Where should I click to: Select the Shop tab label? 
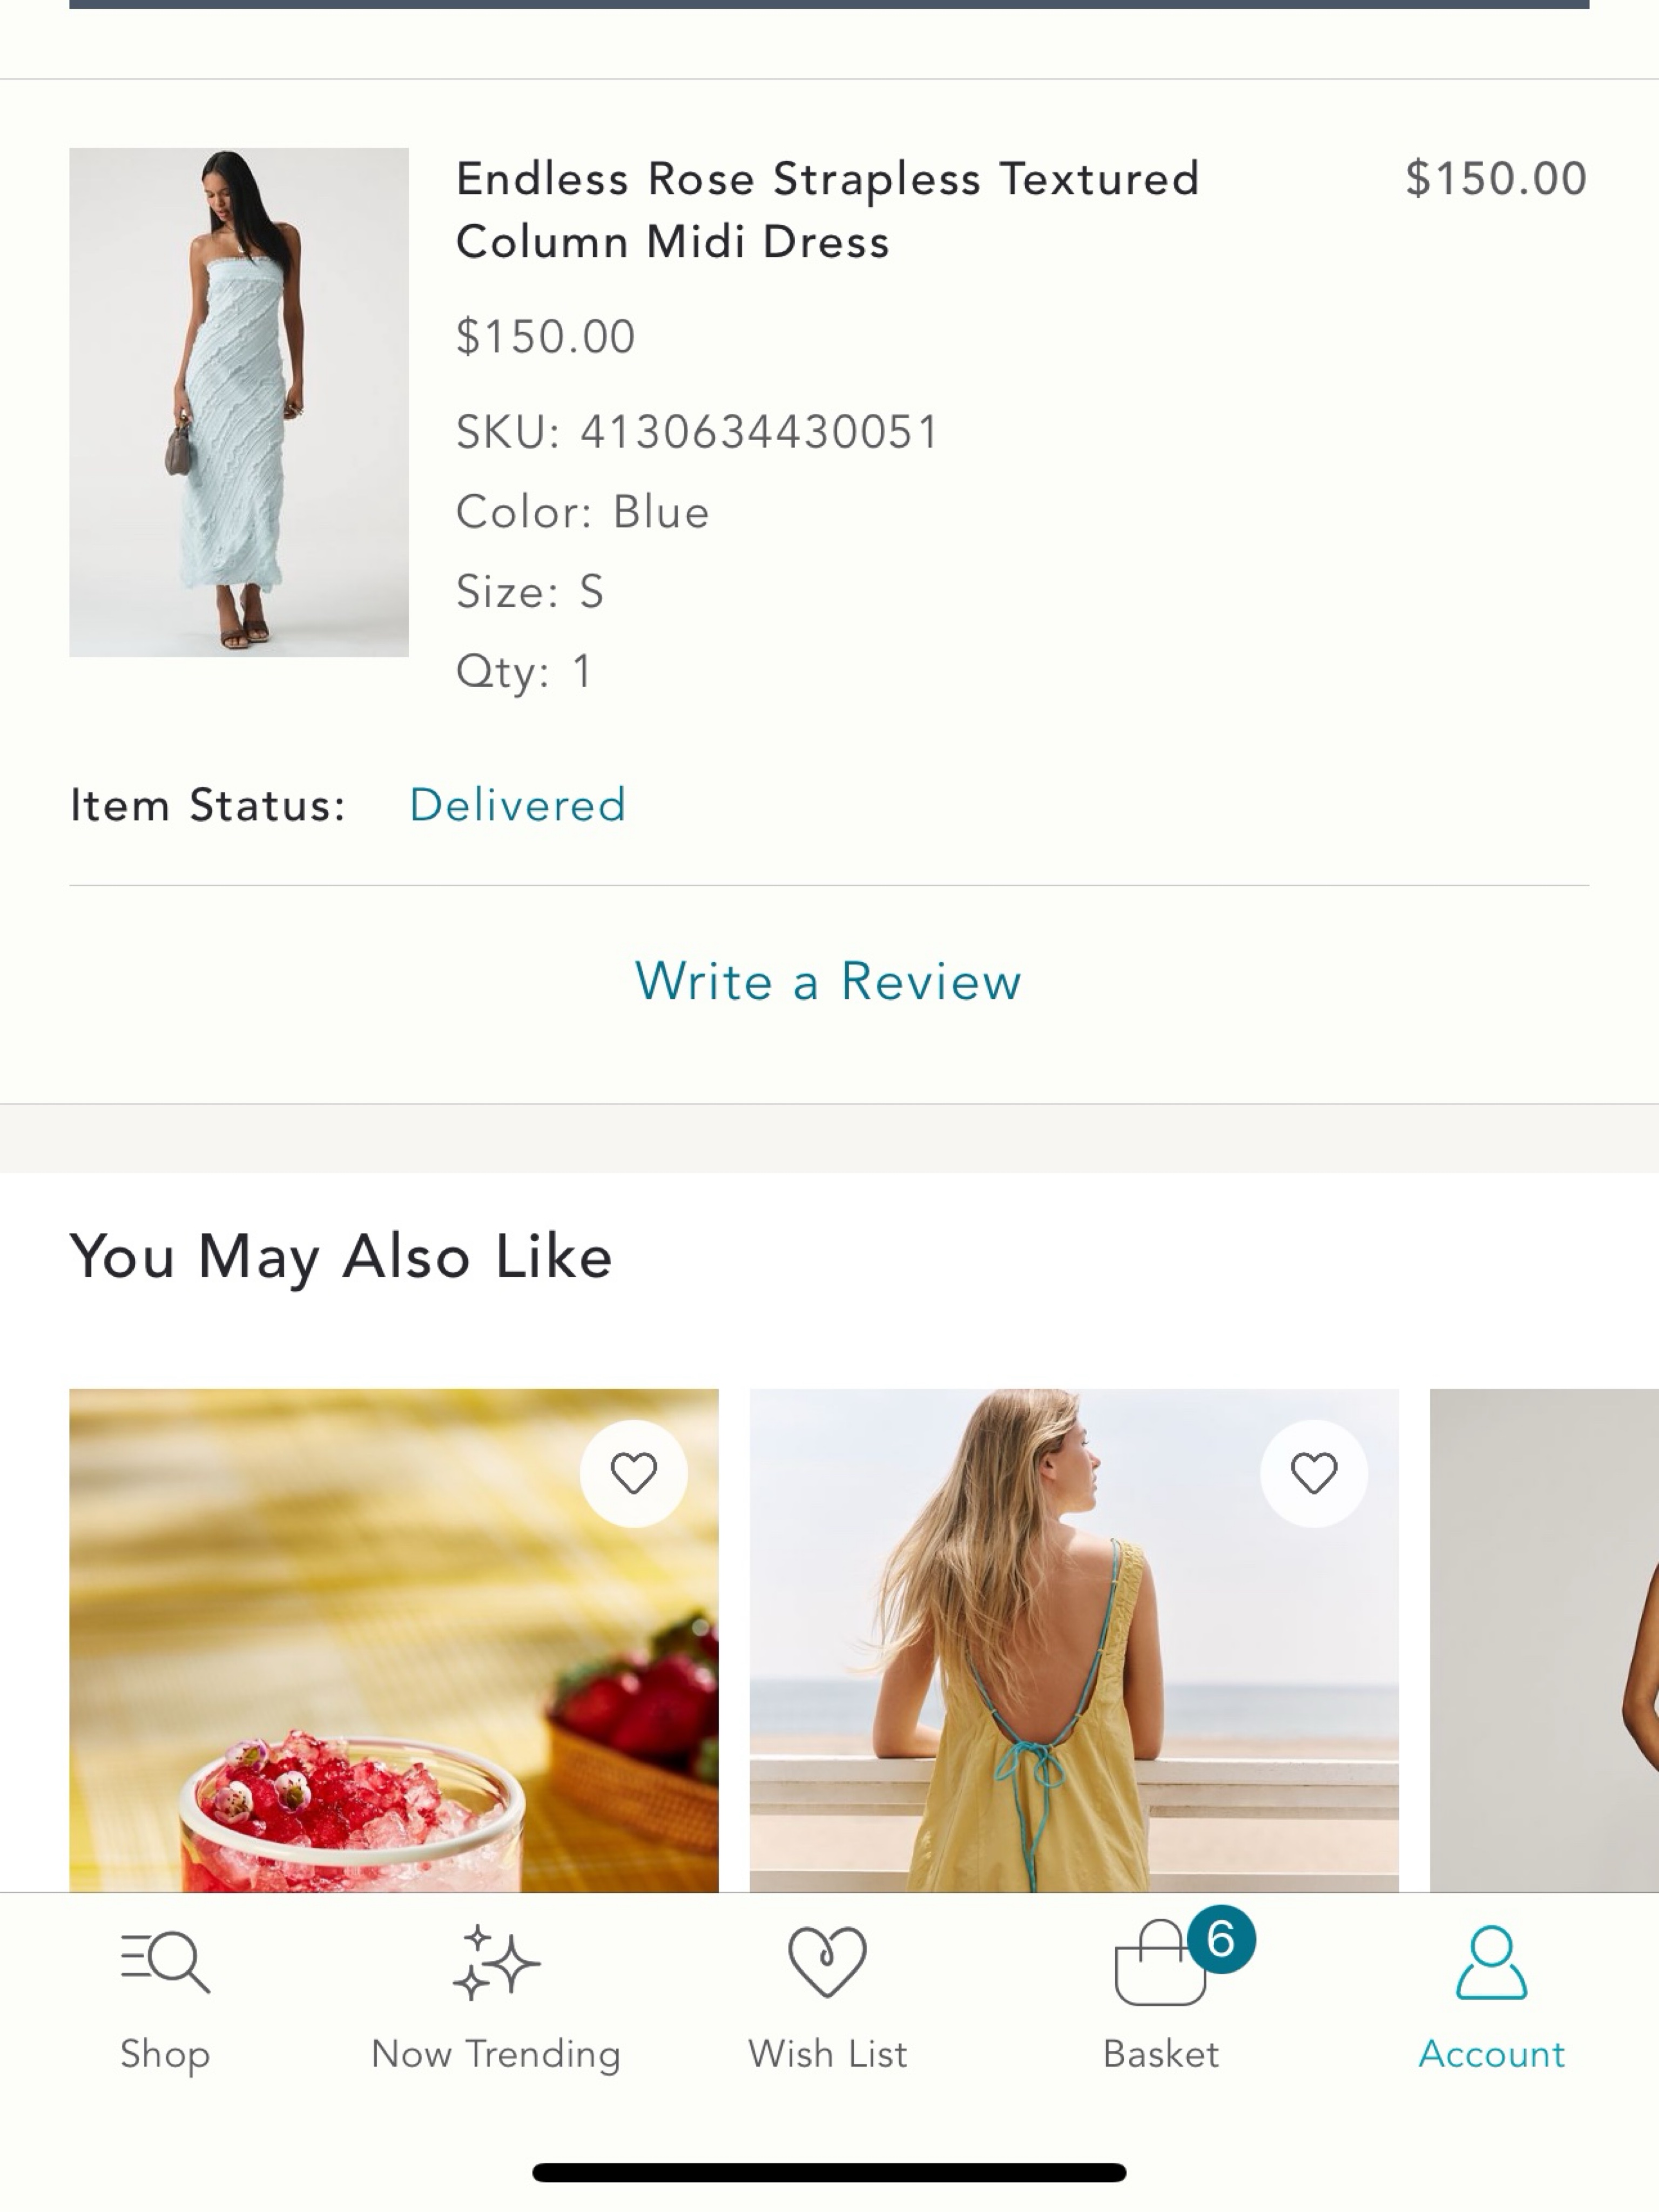pyautogui.click(x=165, y=2054)
